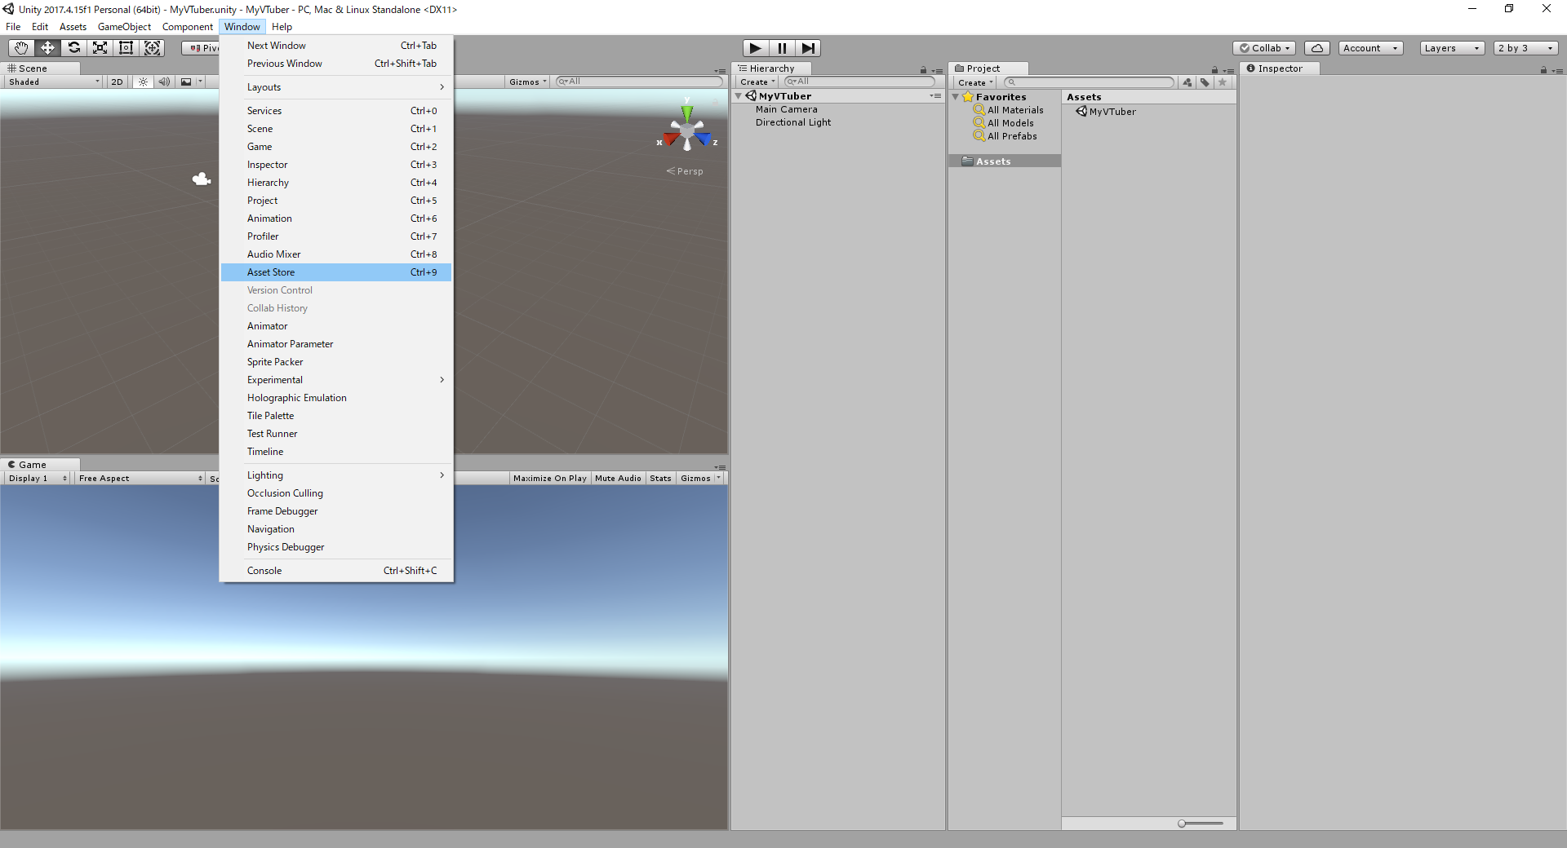The width and height of the screenshot is (1567, 848).
Task: Select the Rotate tool
Action: [x=73, y=47]
